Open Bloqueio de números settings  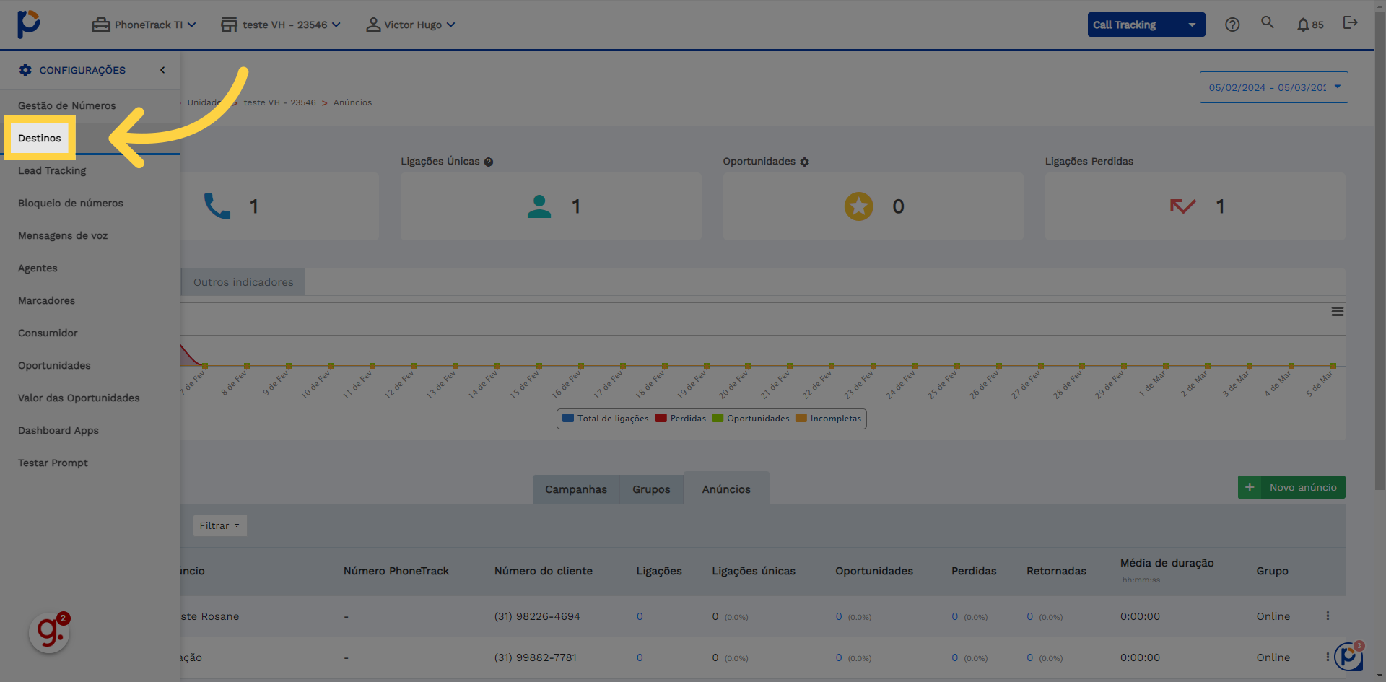[71, 203]
